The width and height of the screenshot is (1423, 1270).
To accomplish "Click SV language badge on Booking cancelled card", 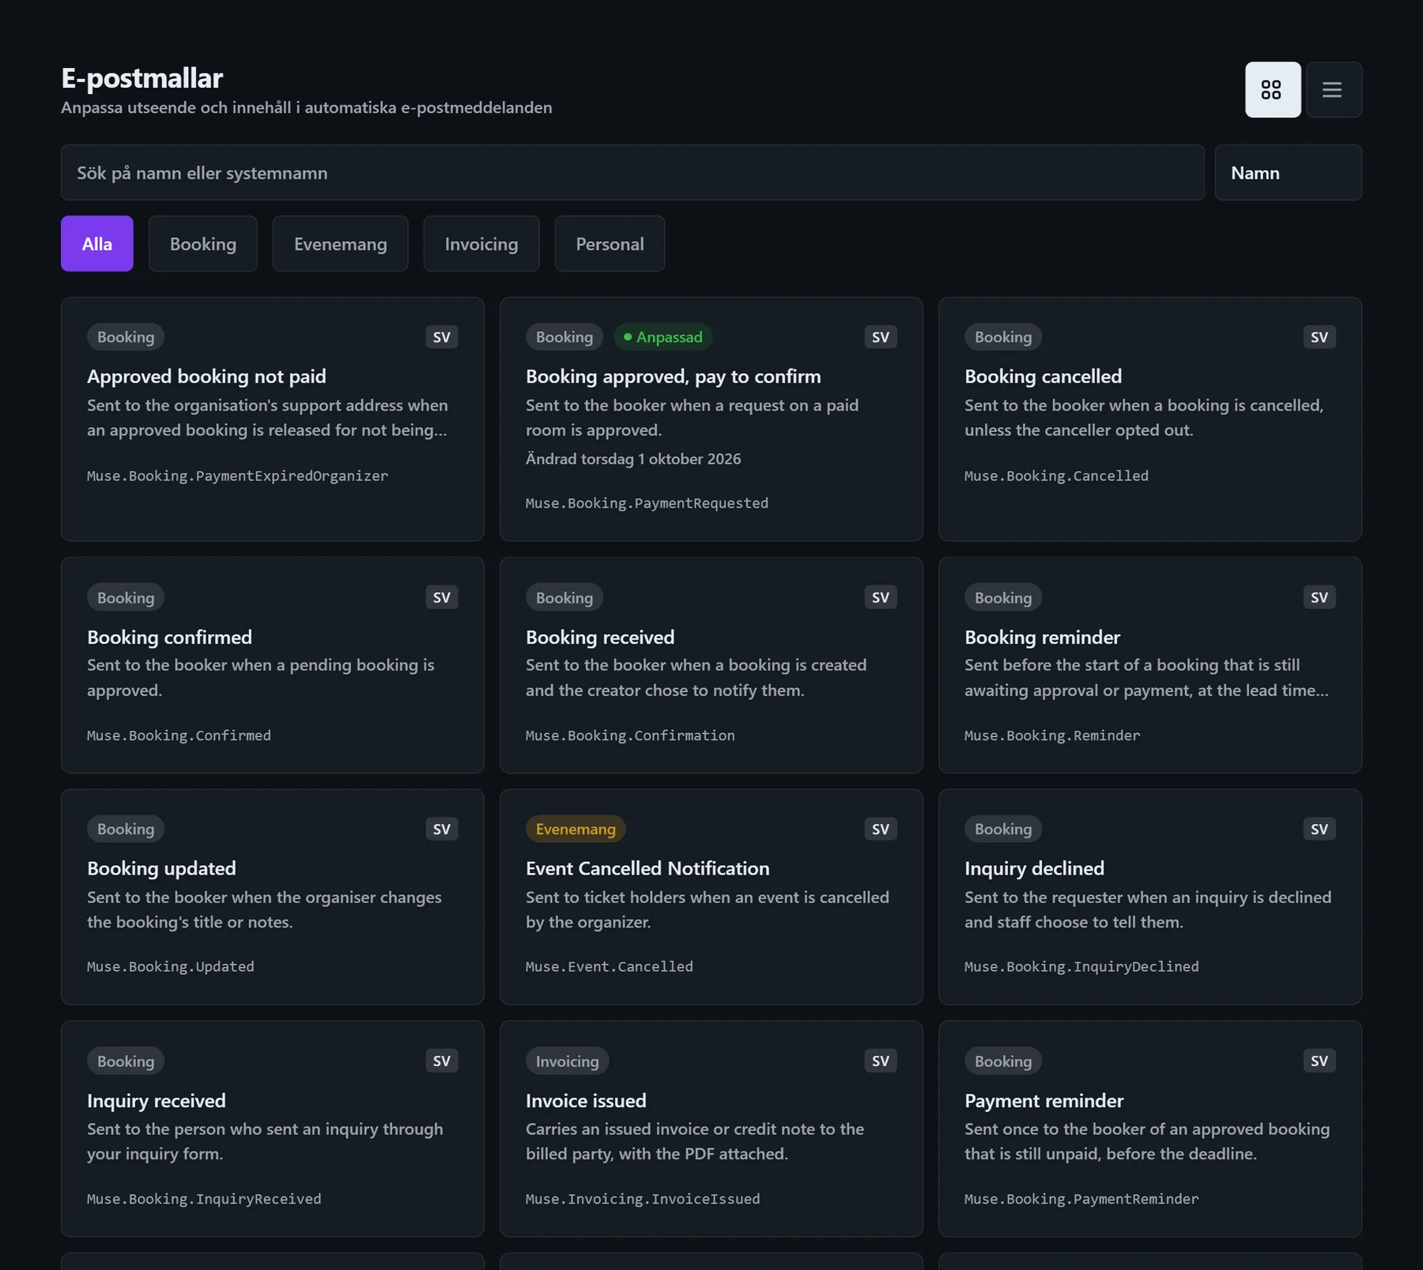I will pos(1319,337).
